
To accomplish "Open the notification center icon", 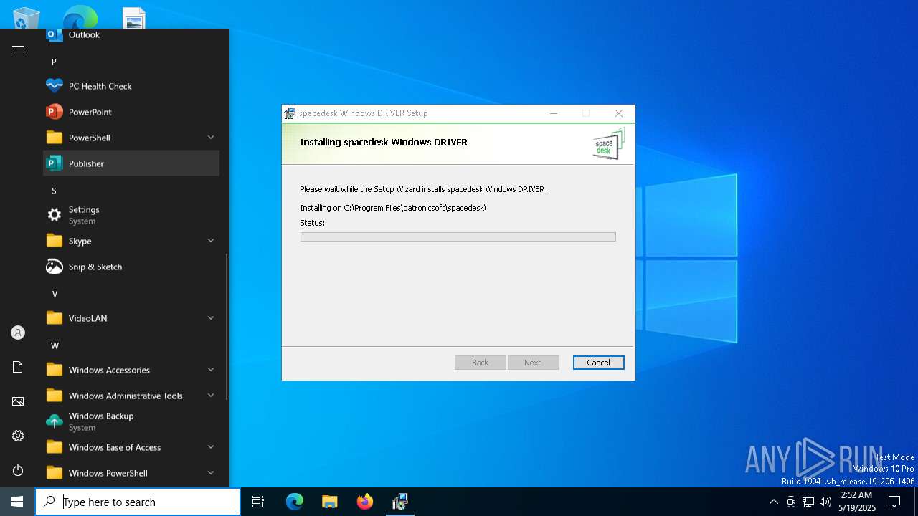I will (894, 502).
